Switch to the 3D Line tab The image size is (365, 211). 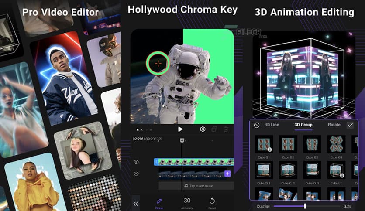click(272, 125)
